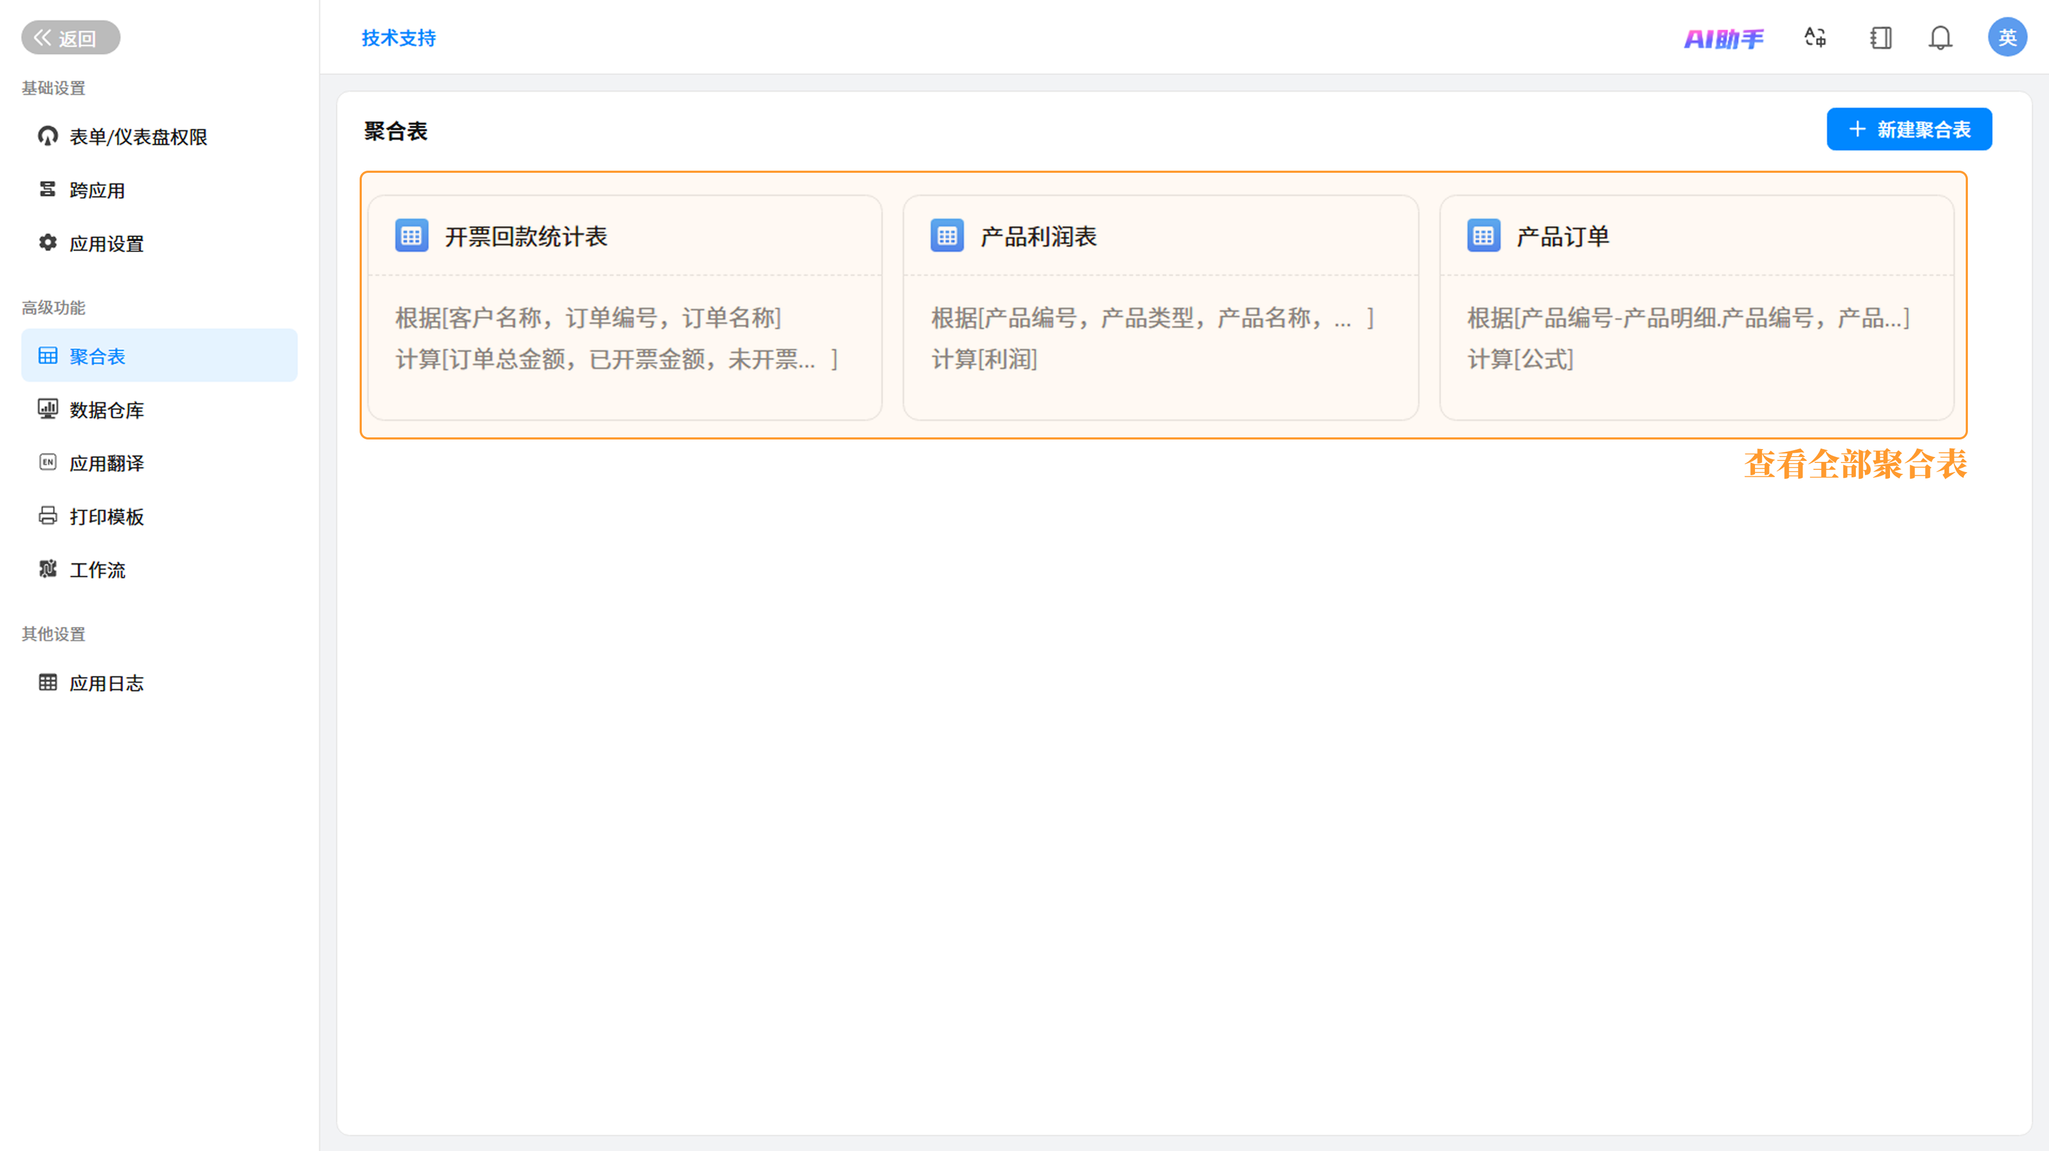Click the language translation icon in header
Image resolution: width=2049 pixels, height=1151 pixels.
pos(1815,37)
